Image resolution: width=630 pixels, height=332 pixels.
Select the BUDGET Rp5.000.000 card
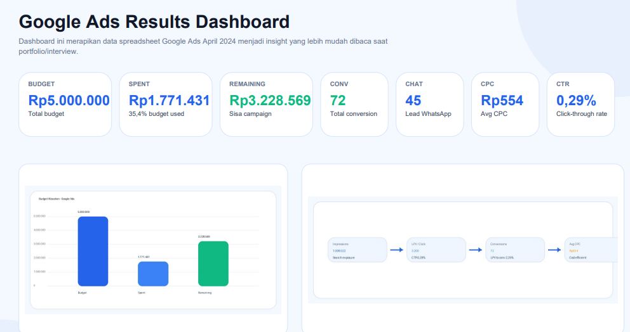tap(65, 105)
